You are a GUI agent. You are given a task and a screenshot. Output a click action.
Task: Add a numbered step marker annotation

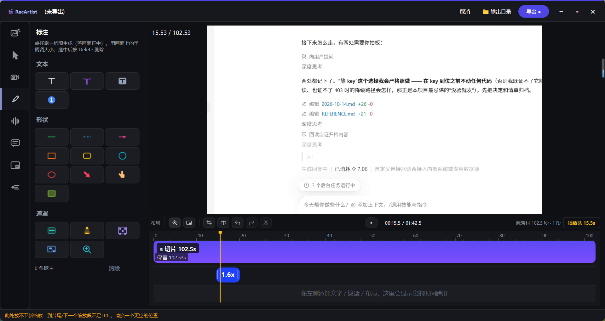[x=52, y=100]
